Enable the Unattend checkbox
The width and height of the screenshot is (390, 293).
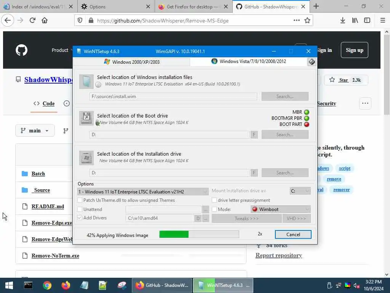pos(80,209)
